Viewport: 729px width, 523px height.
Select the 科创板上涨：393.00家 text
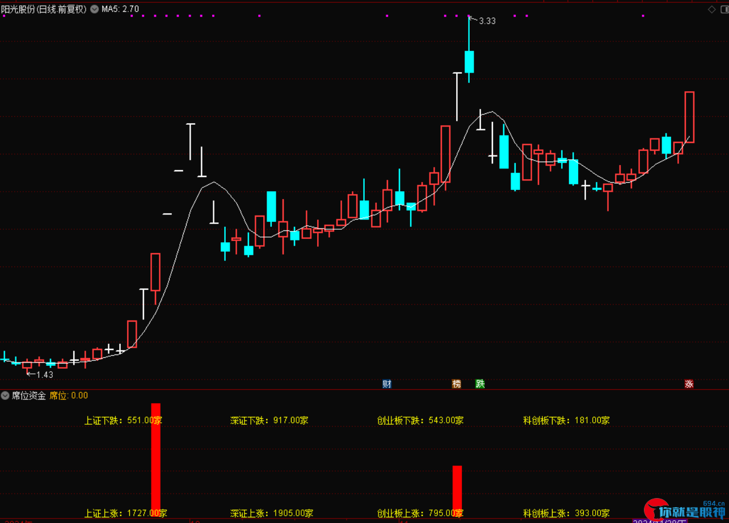click(x=567, y=513)
